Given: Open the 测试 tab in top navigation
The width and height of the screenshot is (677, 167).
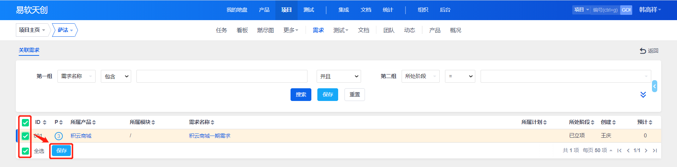Looking at the screenshot, I should (309, 10).
